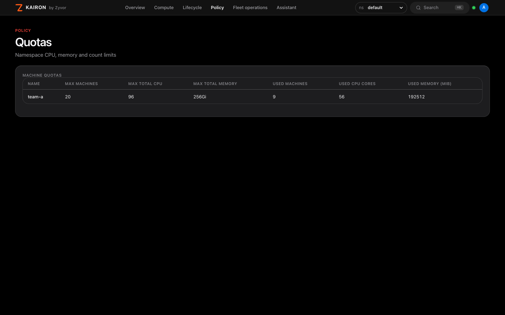Select the team-a quota row
505x315 pixels.
[252, 97]
